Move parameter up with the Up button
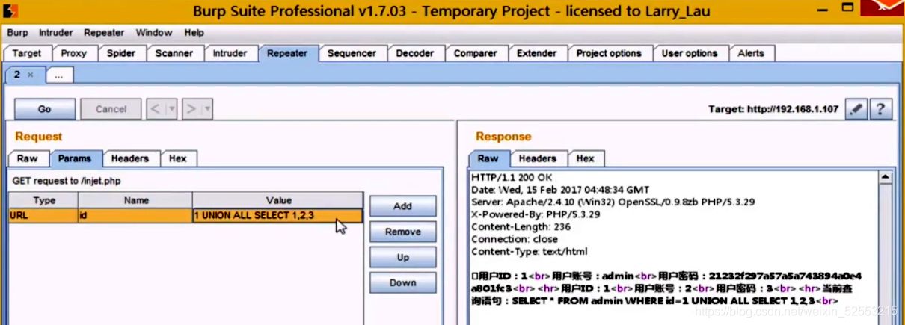The width and height of the screenshot is (905, 325). (x=402, y=257)
